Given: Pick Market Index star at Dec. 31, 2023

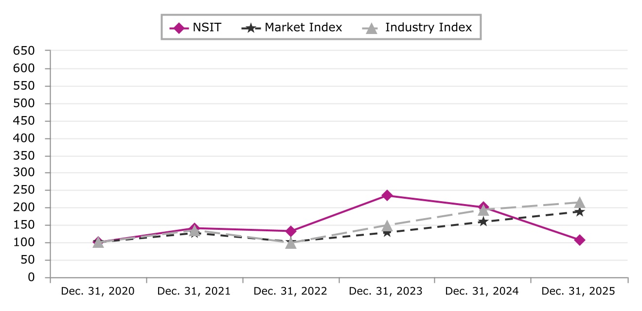Looking at the screenshot, I should tap(387, 233).
